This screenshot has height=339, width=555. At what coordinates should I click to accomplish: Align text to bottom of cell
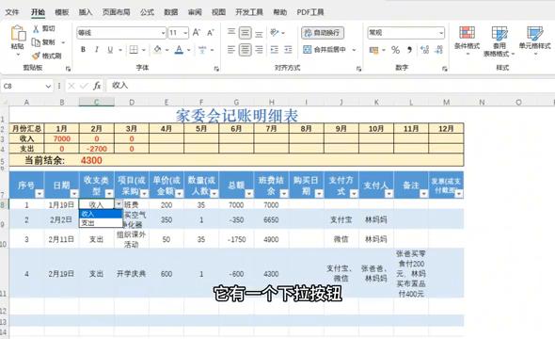point(259,33)
